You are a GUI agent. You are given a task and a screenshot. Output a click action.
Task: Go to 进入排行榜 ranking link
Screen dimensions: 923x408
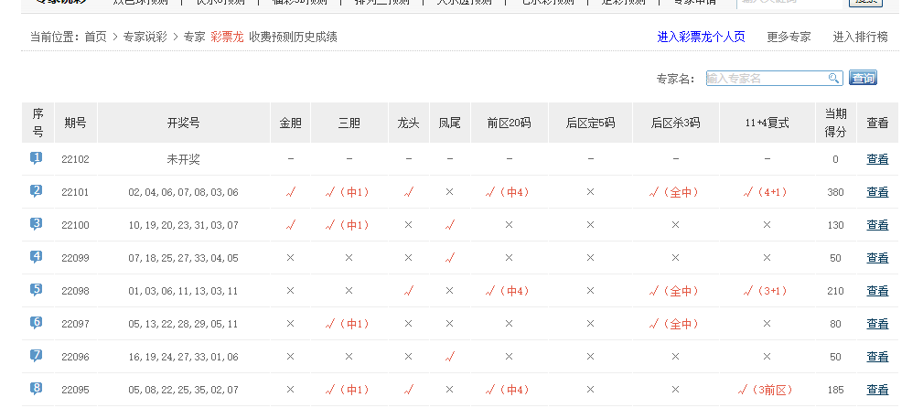[860, 38]
